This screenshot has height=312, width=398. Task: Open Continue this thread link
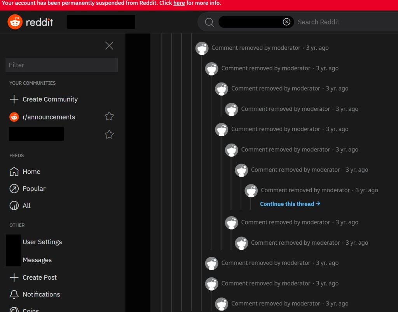[290, 204]
